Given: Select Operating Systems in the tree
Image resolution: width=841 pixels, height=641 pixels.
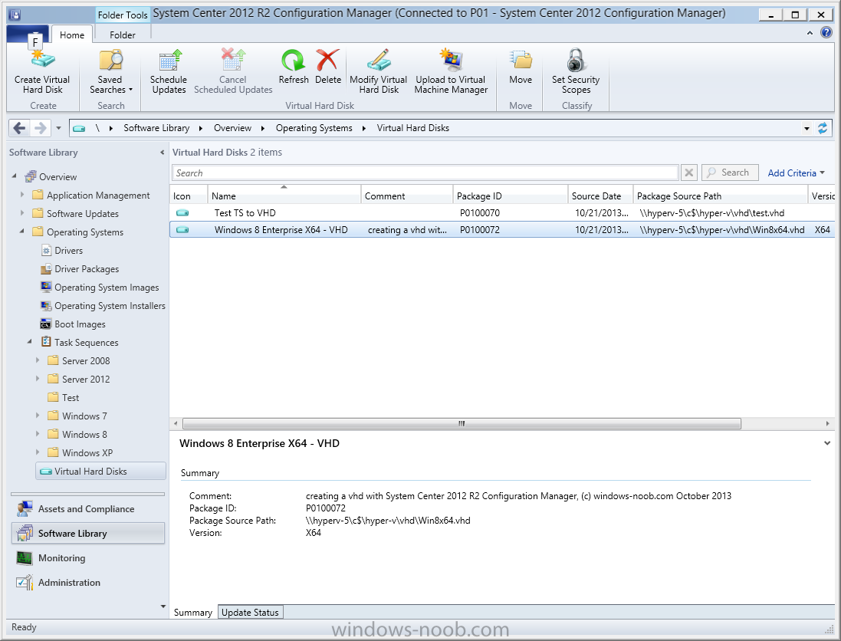Looking at the screenshot, I should click(x=85, y=232).
